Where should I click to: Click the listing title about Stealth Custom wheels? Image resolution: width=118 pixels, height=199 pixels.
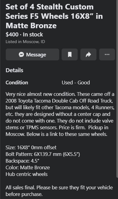click(54, 16)
